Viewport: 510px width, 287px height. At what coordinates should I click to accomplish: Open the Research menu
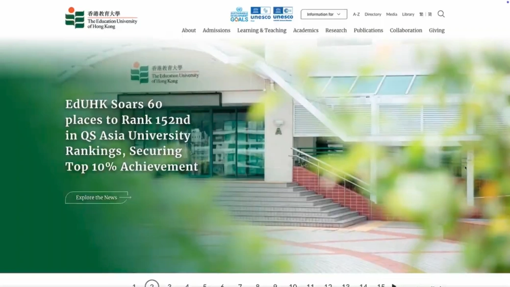[x=336, y=30]
